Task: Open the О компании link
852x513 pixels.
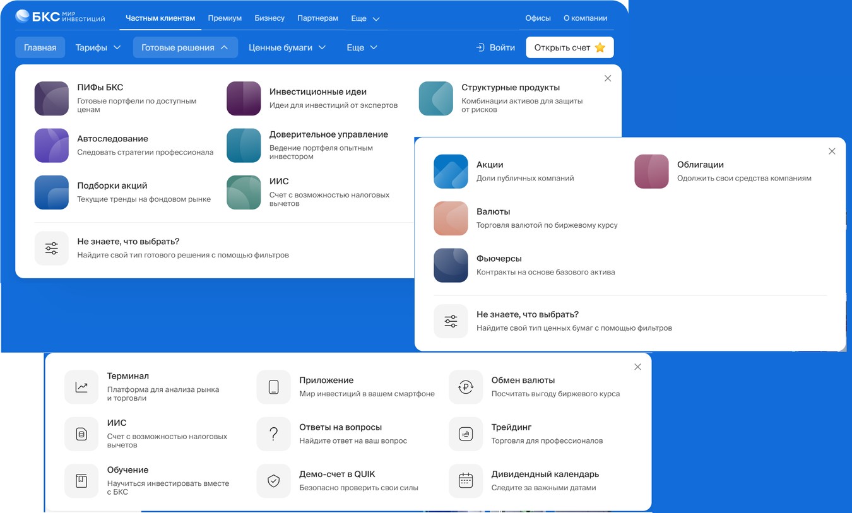Action: tap(585, 18)
